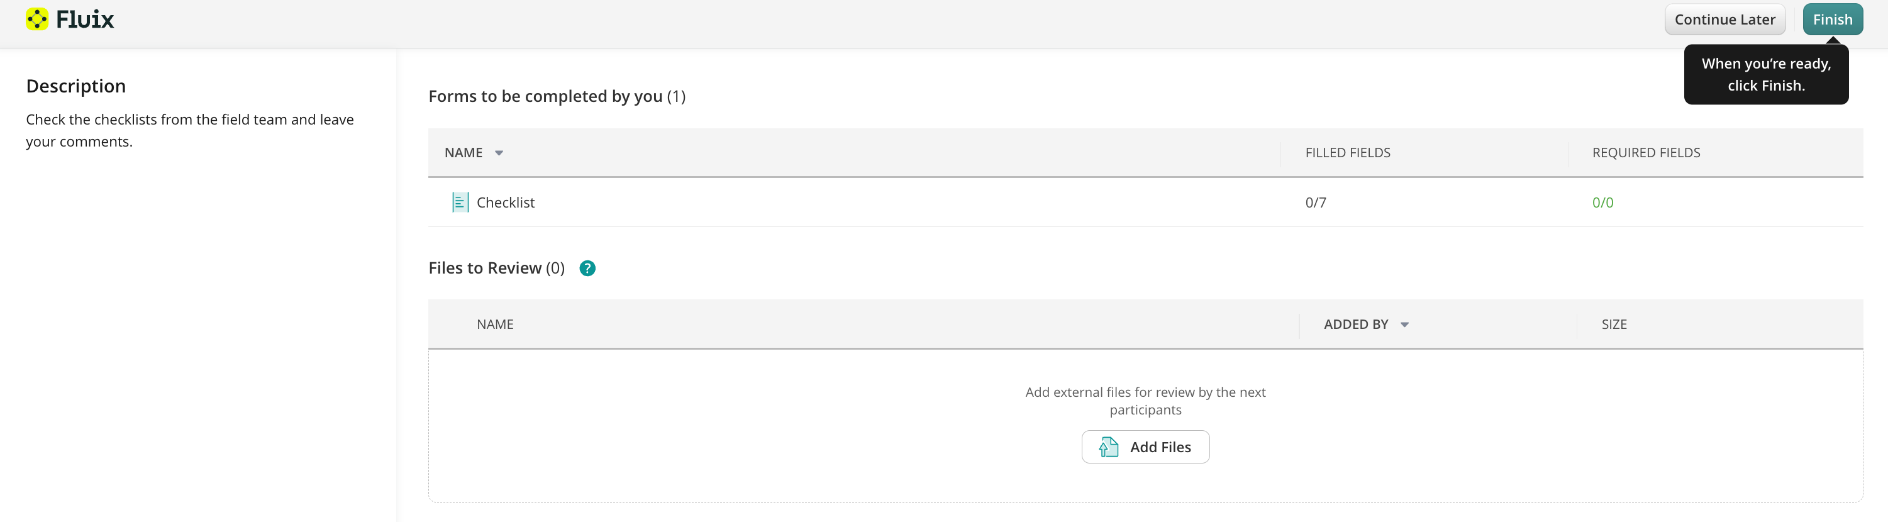
Task: Expand the NAME column sort arrow
Action: coord(499,153)
